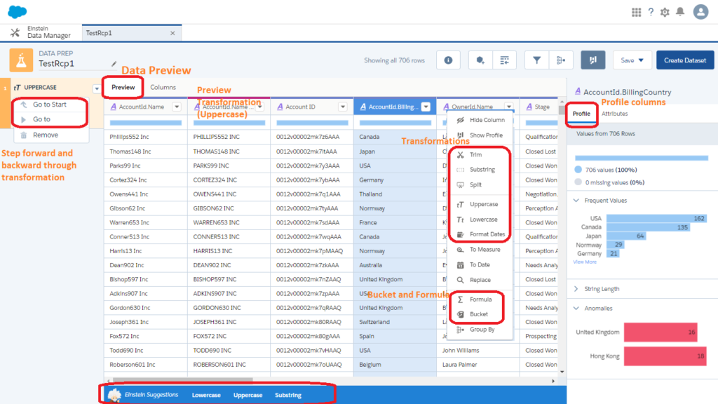718x404 pixels.
Task: Click the Stage column header
Action: tap(543, 107)
